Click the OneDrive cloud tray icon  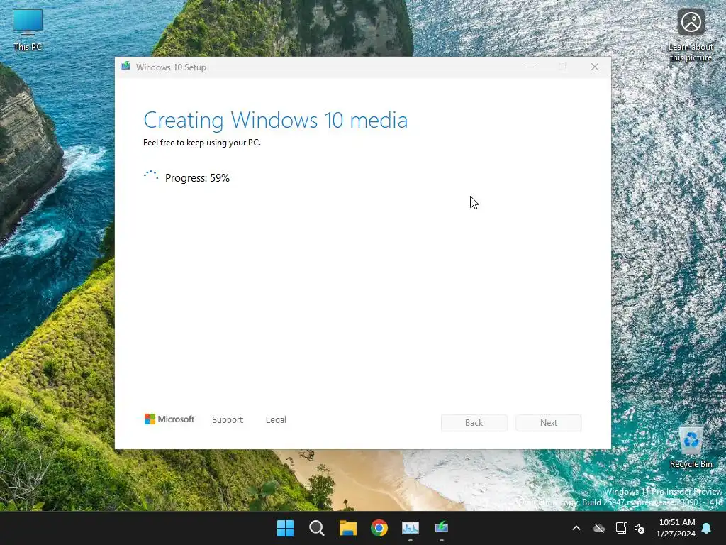click(x=599, y=528)
